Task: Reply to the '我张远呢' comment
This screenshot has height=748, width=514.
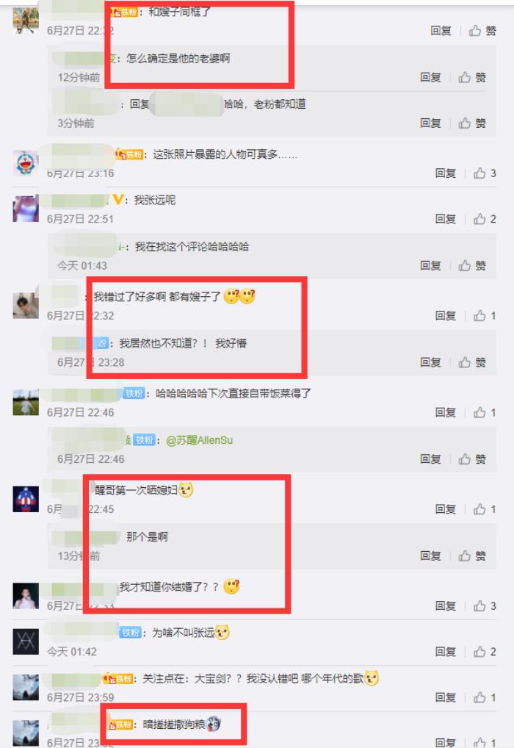Action: coord(445,219)
